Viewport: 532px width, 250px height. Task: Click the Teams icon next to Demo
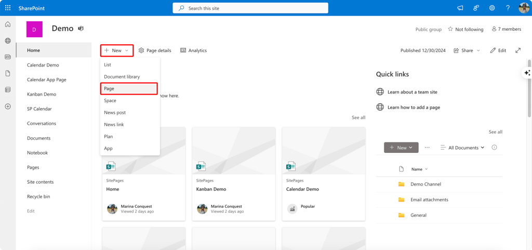point(81,29)
